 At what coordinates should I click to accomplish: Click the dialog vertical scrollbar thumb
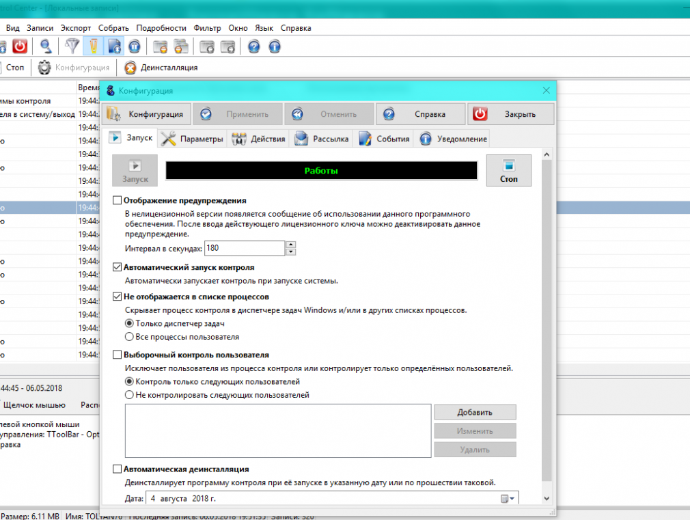(547, 320)
